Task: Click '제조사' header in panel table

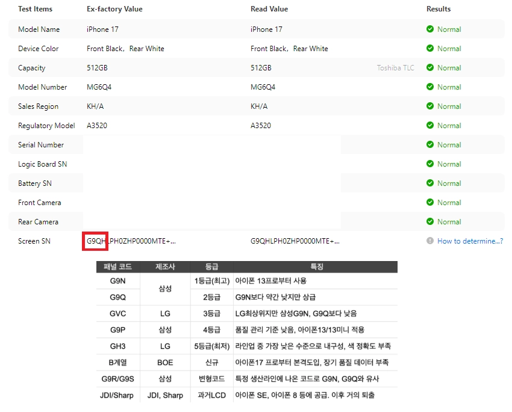Action: pyautogui.click(x=165, y=266)
